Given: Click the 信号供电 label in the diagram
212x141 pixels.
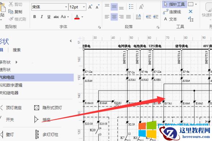Looking at the screenshot, I should coord(182,46).
